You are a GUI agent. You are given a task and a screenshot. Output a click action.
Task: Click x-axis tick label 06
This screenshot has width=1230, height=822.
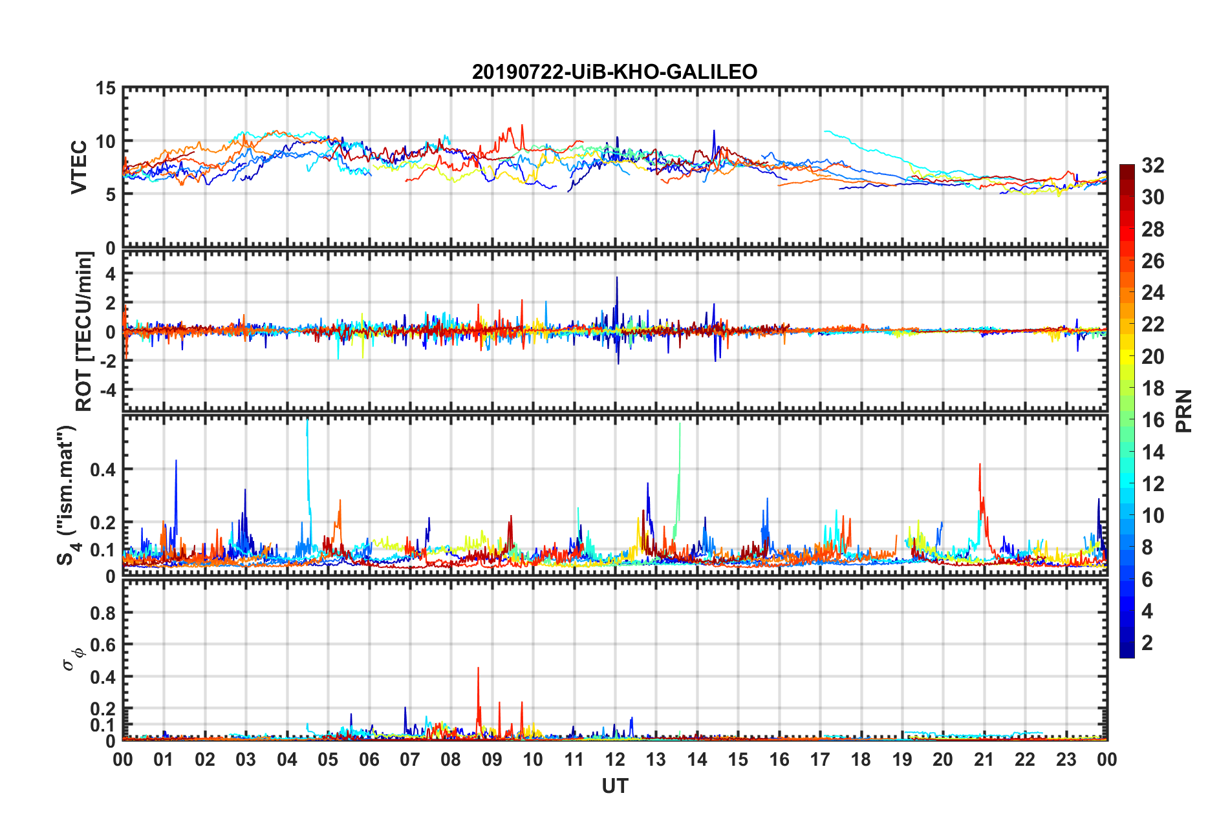click(x=369, y=759)
